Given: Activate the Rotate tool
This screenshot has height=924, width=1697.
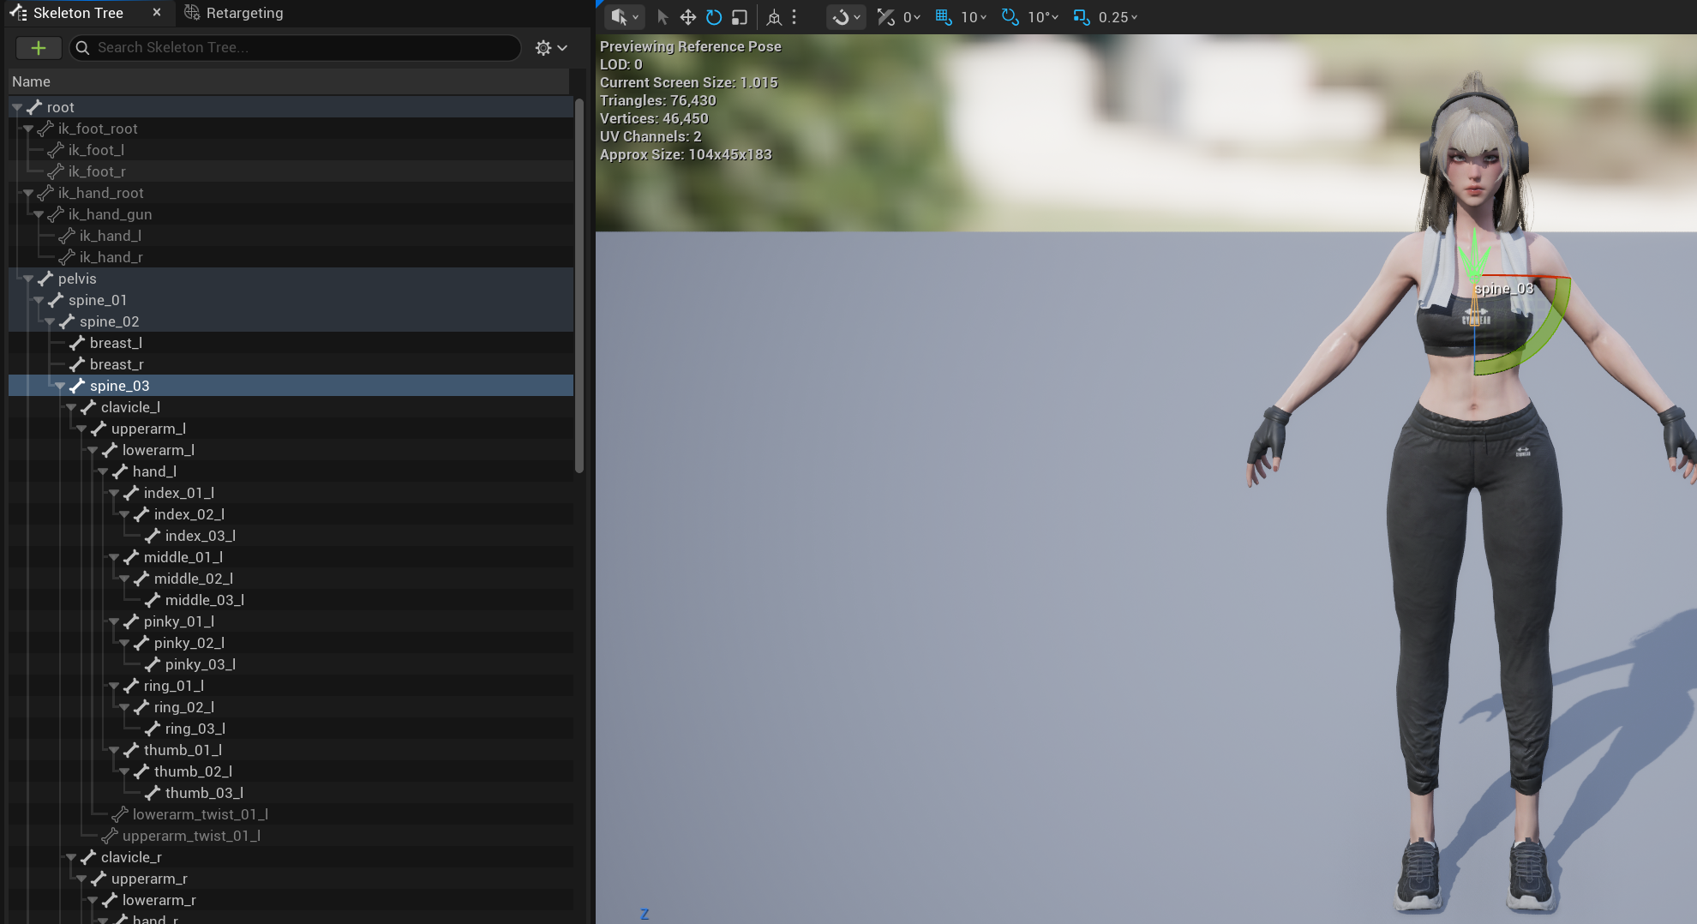Looking at the screenshot, I should pos(713,17).
